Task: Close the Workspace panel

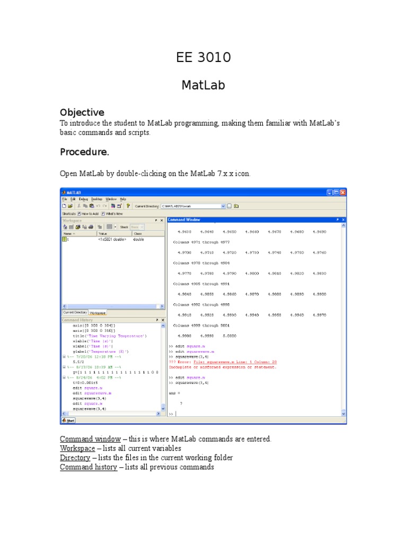Action: [x=162, y=220]
